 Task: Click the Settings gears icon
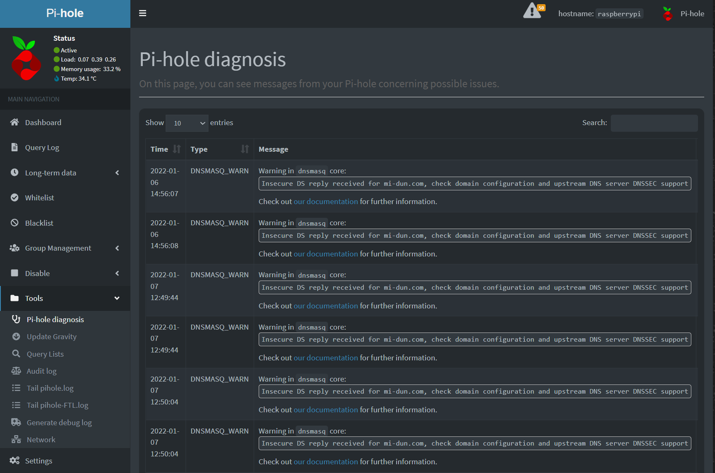pos(15,461)
